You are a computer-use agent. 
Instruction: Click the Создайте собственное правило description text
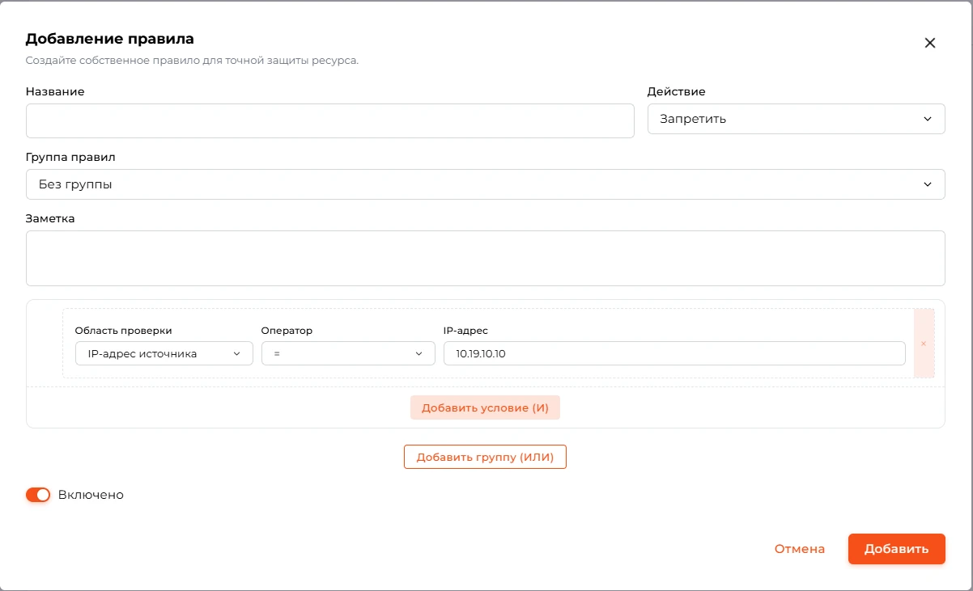[192, 61]
